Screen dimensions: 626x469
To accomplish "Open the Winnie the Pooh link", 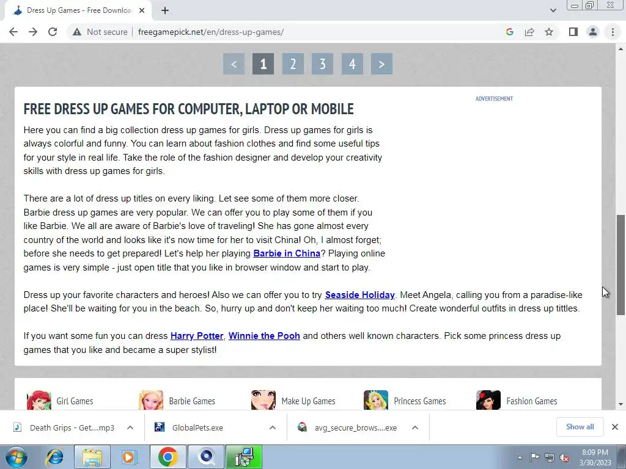I will click(x=264, y=336).
